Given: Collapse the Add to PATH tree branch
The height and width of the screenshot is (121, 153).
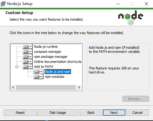Looking at the screenshot, I should (x=17, y=67).
